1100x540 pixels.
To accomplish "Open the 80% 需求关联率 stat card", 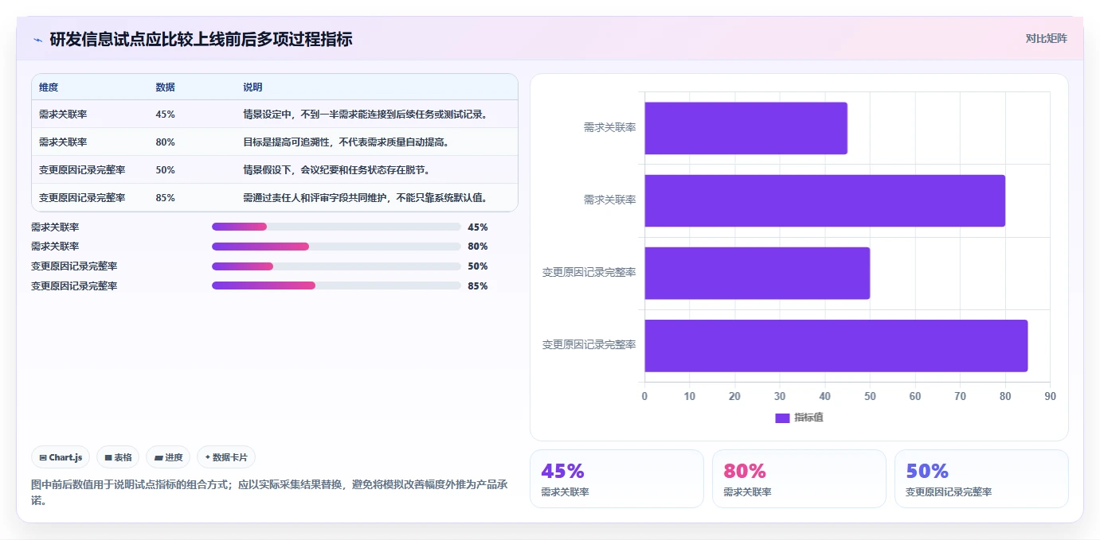I will point(799,479).
